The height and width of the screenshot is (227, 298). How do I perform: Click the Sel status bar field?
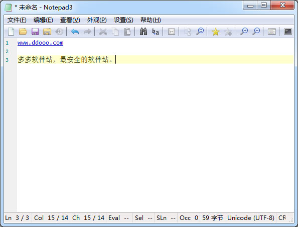coord(143,217)
